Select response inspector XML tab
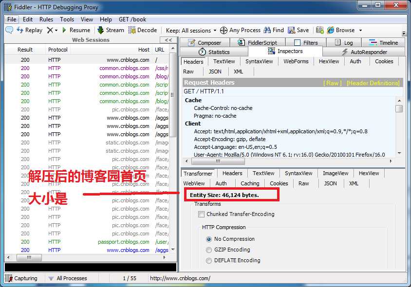This screenshot has width=411, height=287. pos(354,183)
